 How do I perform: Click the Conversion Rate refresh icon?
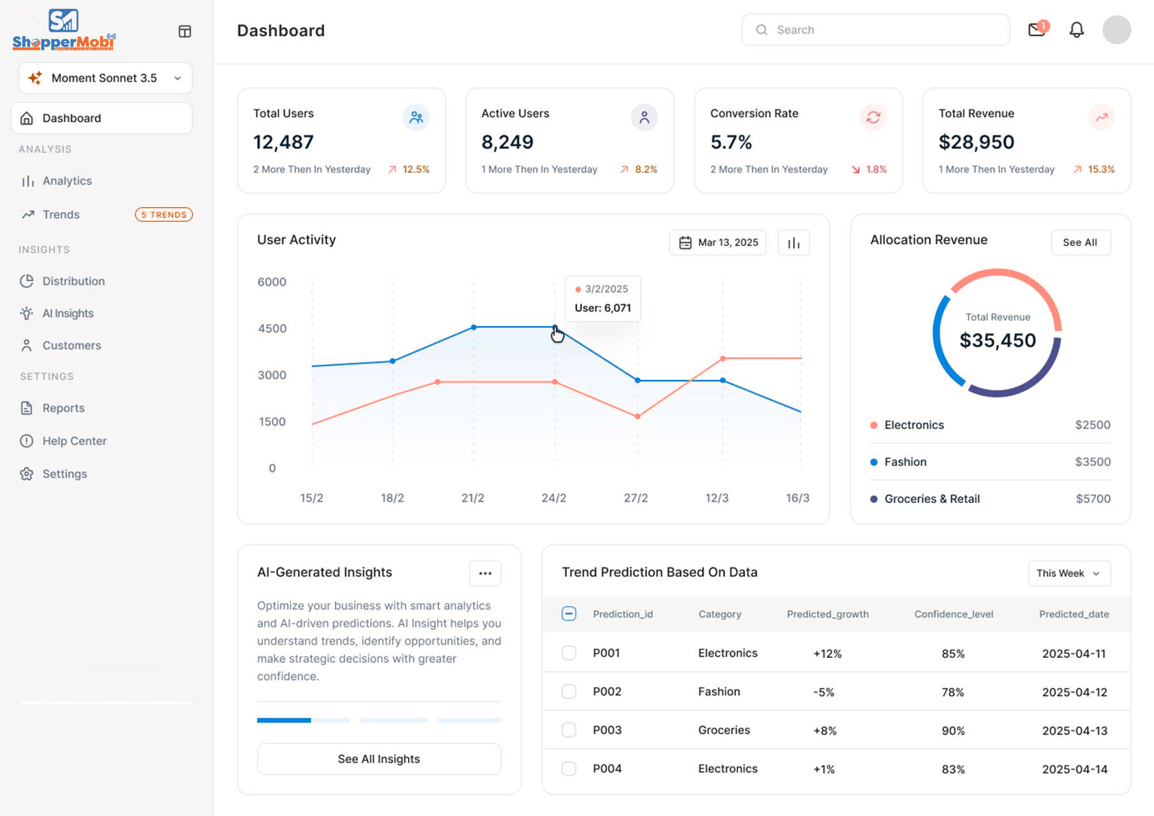tap(873, 117)
